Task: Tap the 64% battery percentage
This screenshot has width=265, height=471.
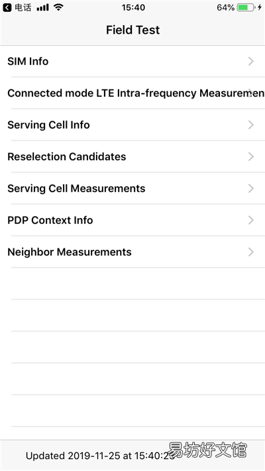Action: [x=226, y=7]
